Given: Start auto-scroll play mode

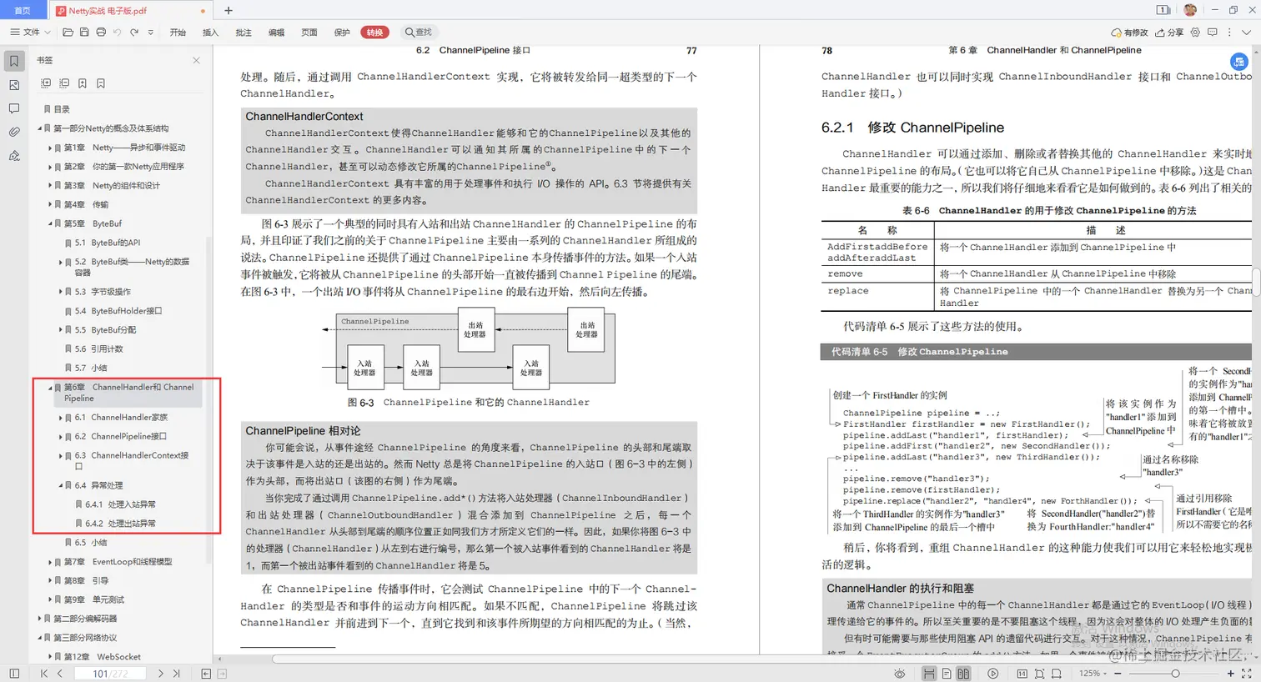Looking at the screenshot, I should [x=993, y=674].
